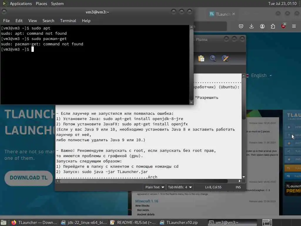
Task: Click the text 'sudo java -jar TLauncher.jar' in Pluma
Action: pos(115,172)
